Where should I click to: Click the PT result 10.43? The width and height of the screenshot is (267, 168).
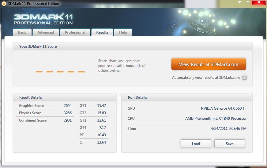(101, 135)
